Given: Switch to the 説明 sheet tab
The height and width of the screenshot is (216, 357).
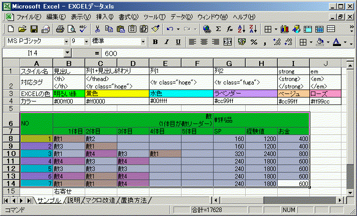Looking at the screenshot, I should click(x=74, y=200).
